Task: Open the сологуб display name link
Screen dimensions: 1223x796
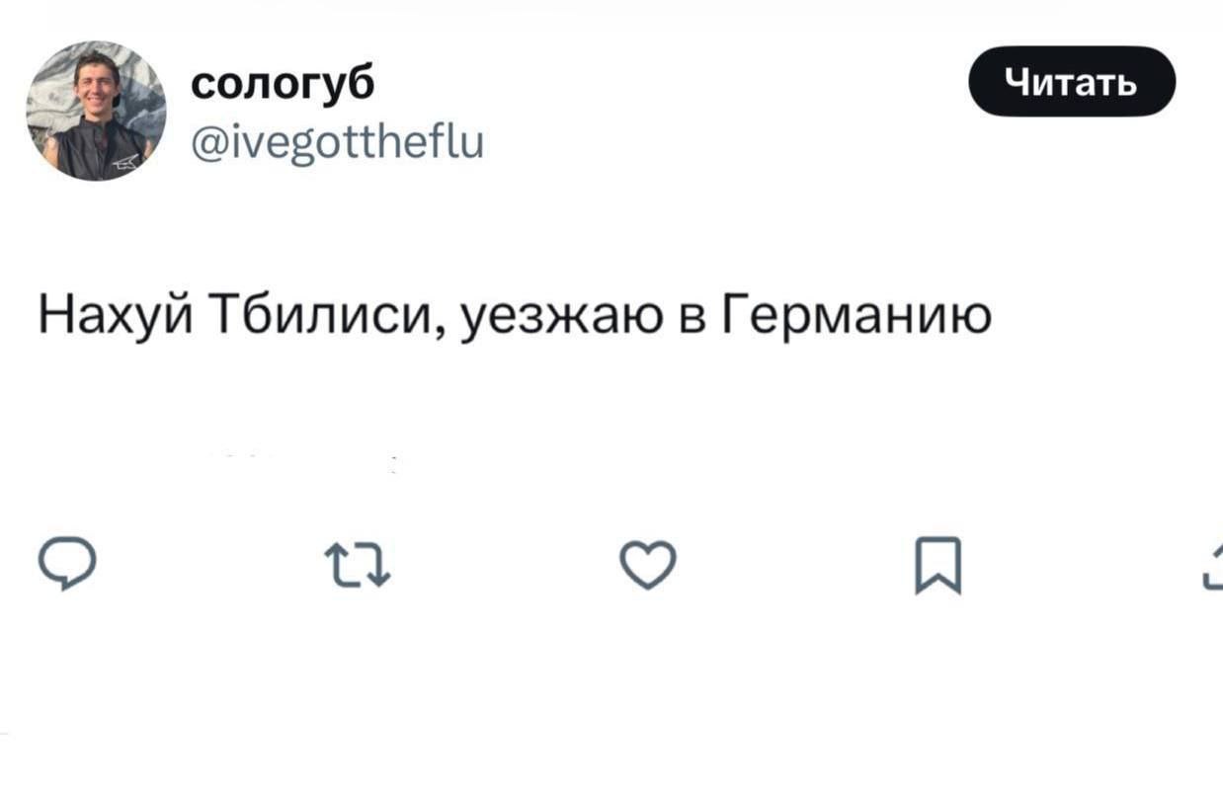Action: tap(283, 85)
